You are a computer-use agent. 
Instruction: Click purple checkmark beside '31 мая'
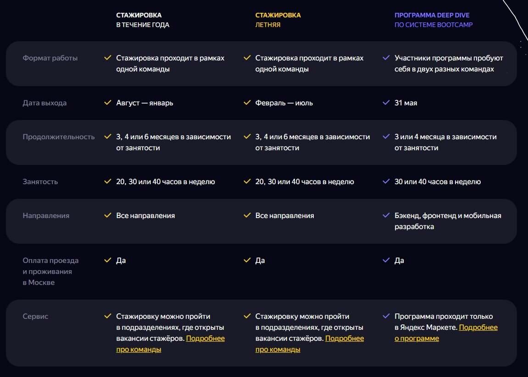(x=386, y=103)
